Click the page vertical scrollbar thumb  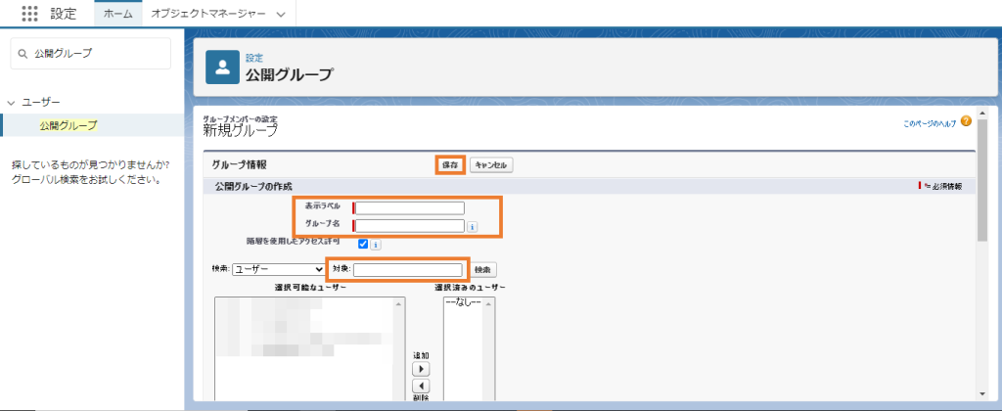click(982, 179)
